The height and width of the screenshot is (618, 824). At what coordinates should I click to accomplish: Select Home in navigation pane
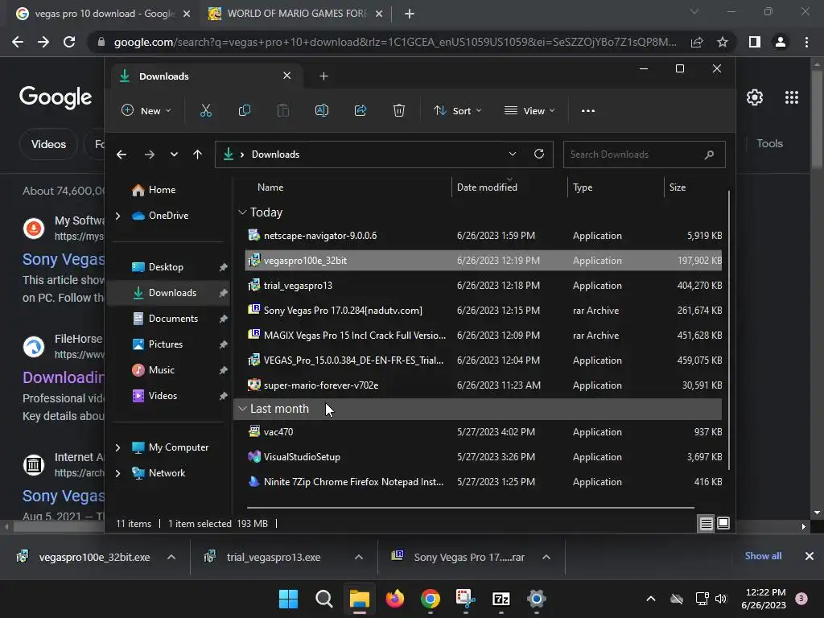[x=162, y=190]
